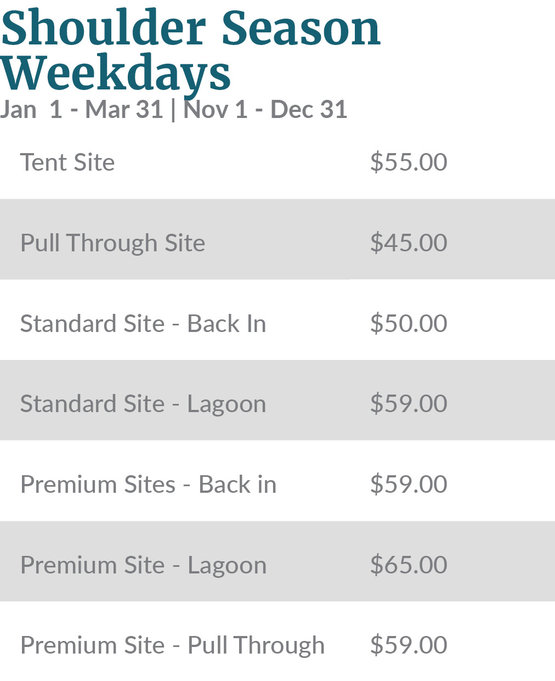Click the $45.00 Pull Through price
555x681 pixels.
click(409, 243)
